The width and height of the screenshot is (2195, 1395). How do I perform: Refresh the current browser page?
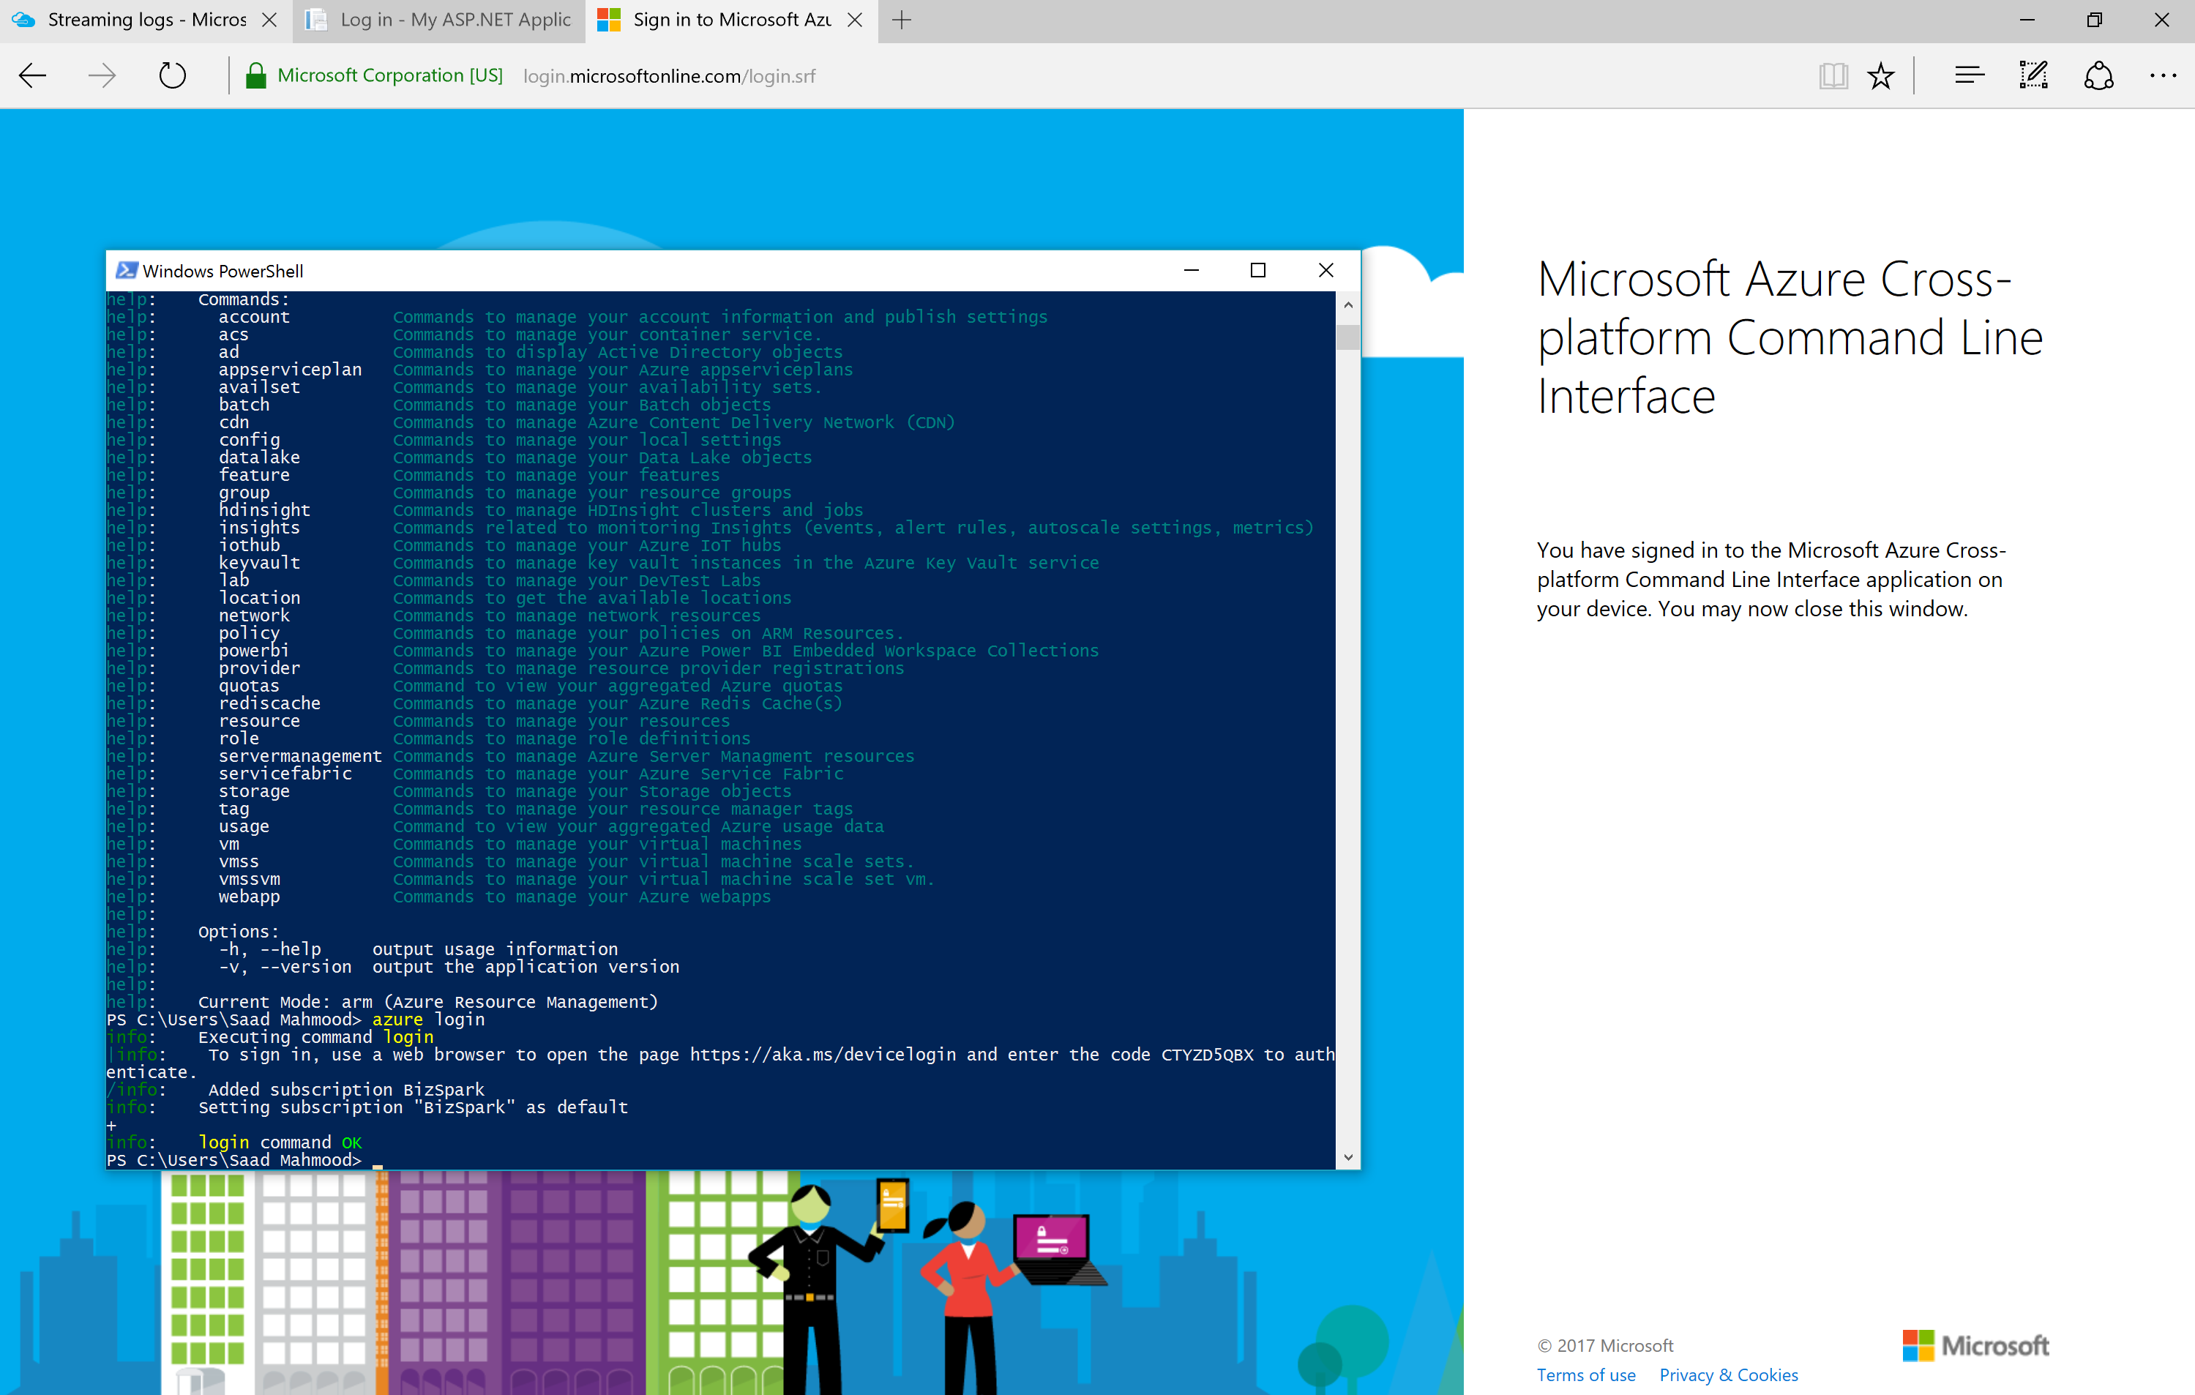pos(172,75)
